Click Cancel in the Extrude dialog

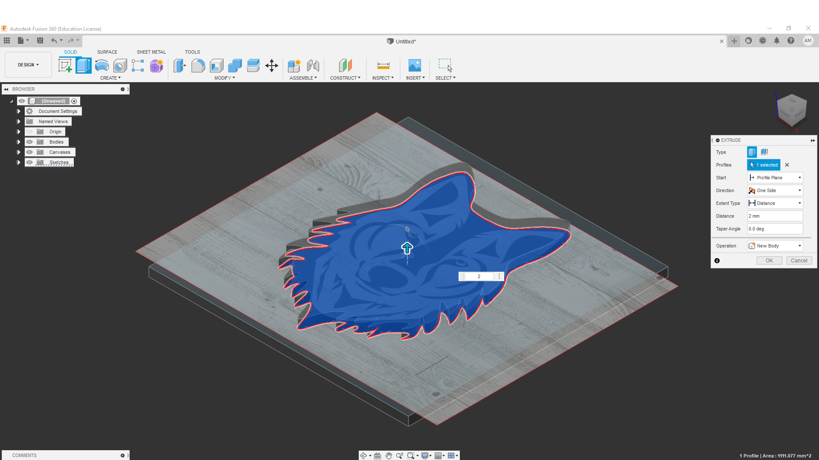799,261
